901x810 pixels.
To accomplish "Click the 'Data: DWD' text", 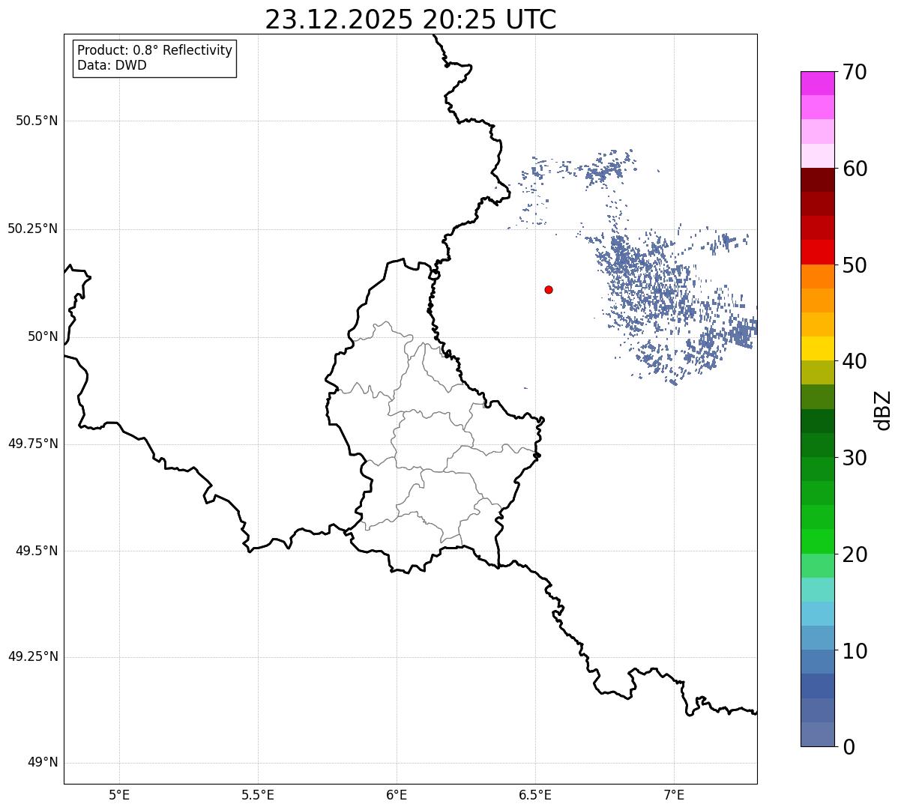I will (112, 65).
